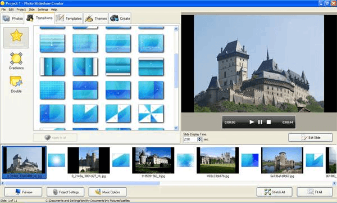The width and height of the screenshot is (337, 203).
Task: Open the Themes tab
Action: 96,19
